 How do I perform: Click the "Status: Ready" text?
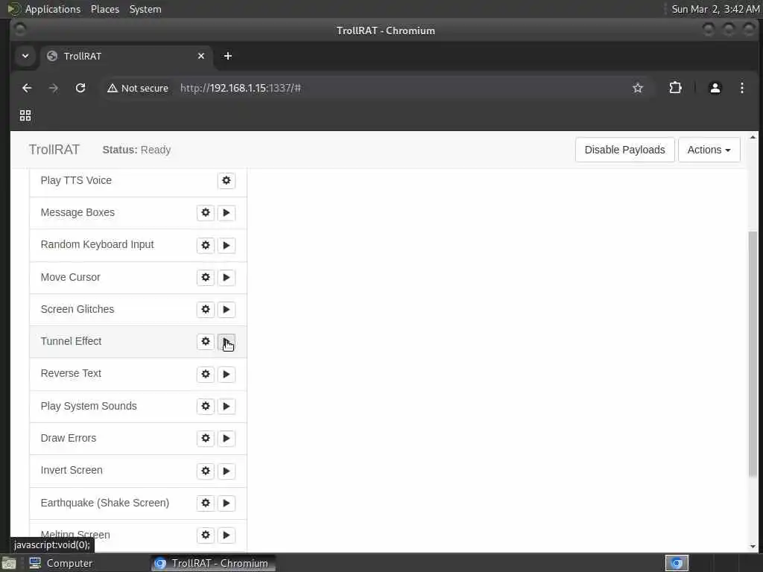(137, 150)
